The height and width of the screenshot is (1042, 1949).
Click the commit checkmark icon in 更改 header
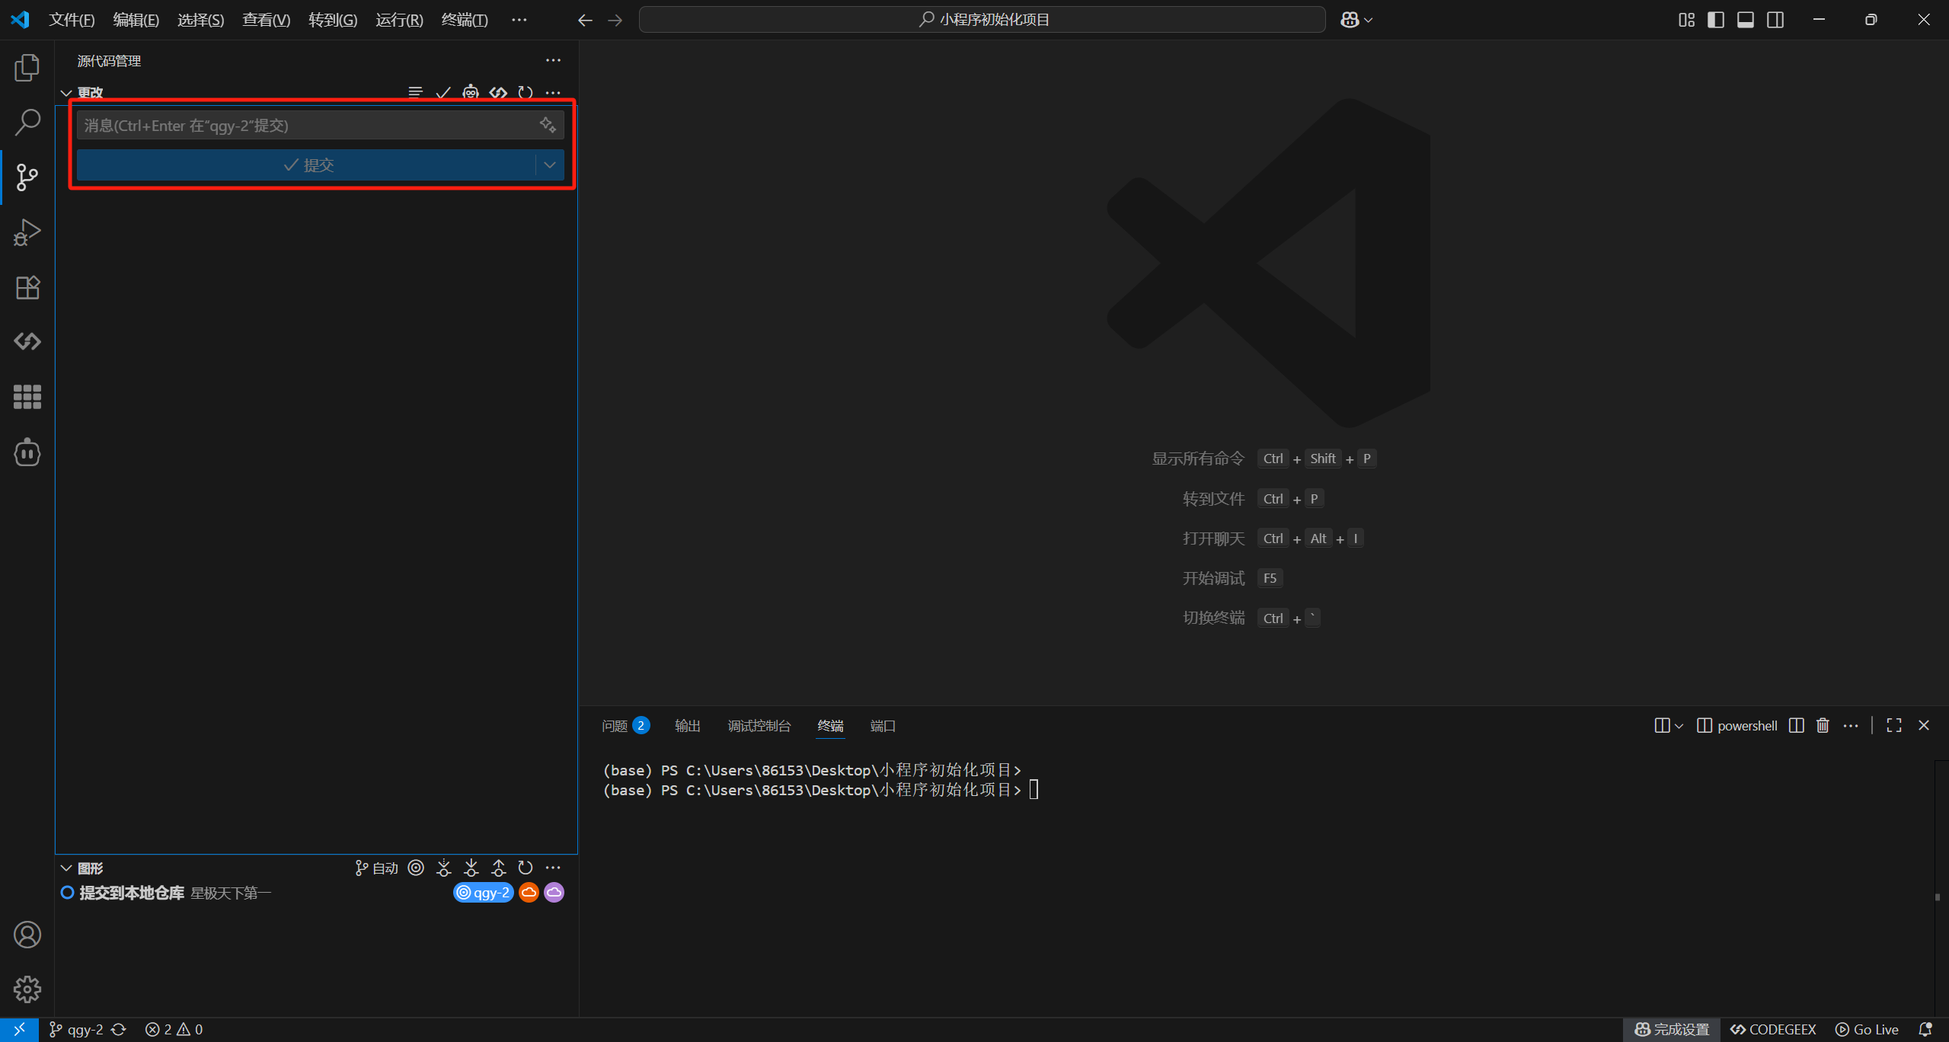(x=443, y=92)
